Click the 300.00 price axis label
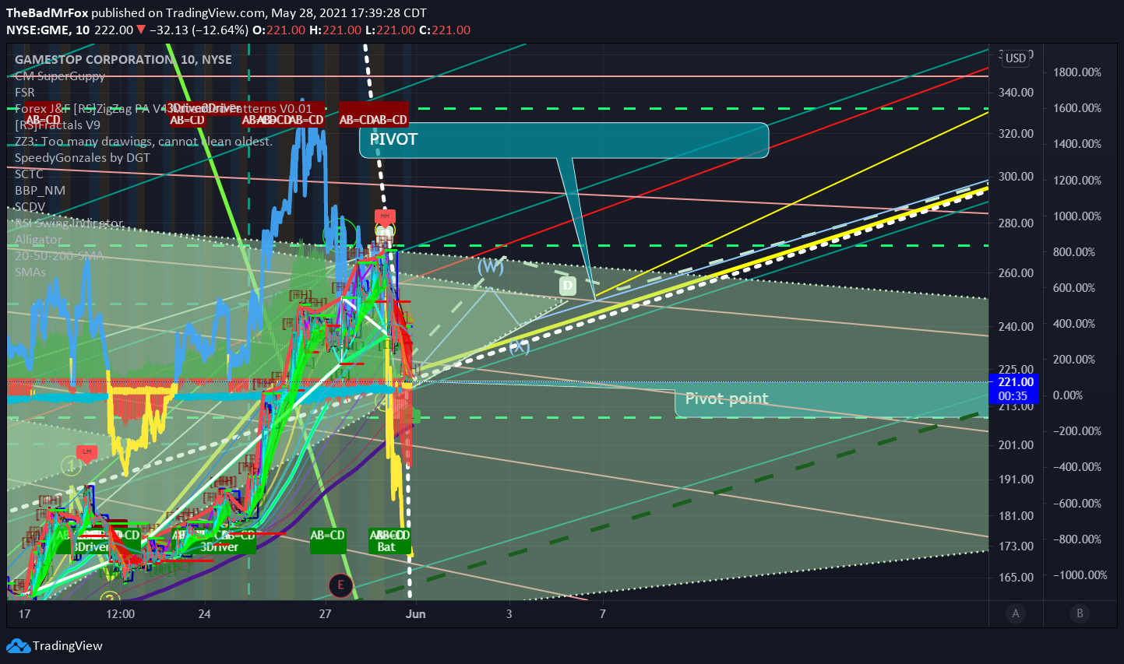This screenshot has width=1124, height=664. pyautogui.click(x=1017, y=177)
